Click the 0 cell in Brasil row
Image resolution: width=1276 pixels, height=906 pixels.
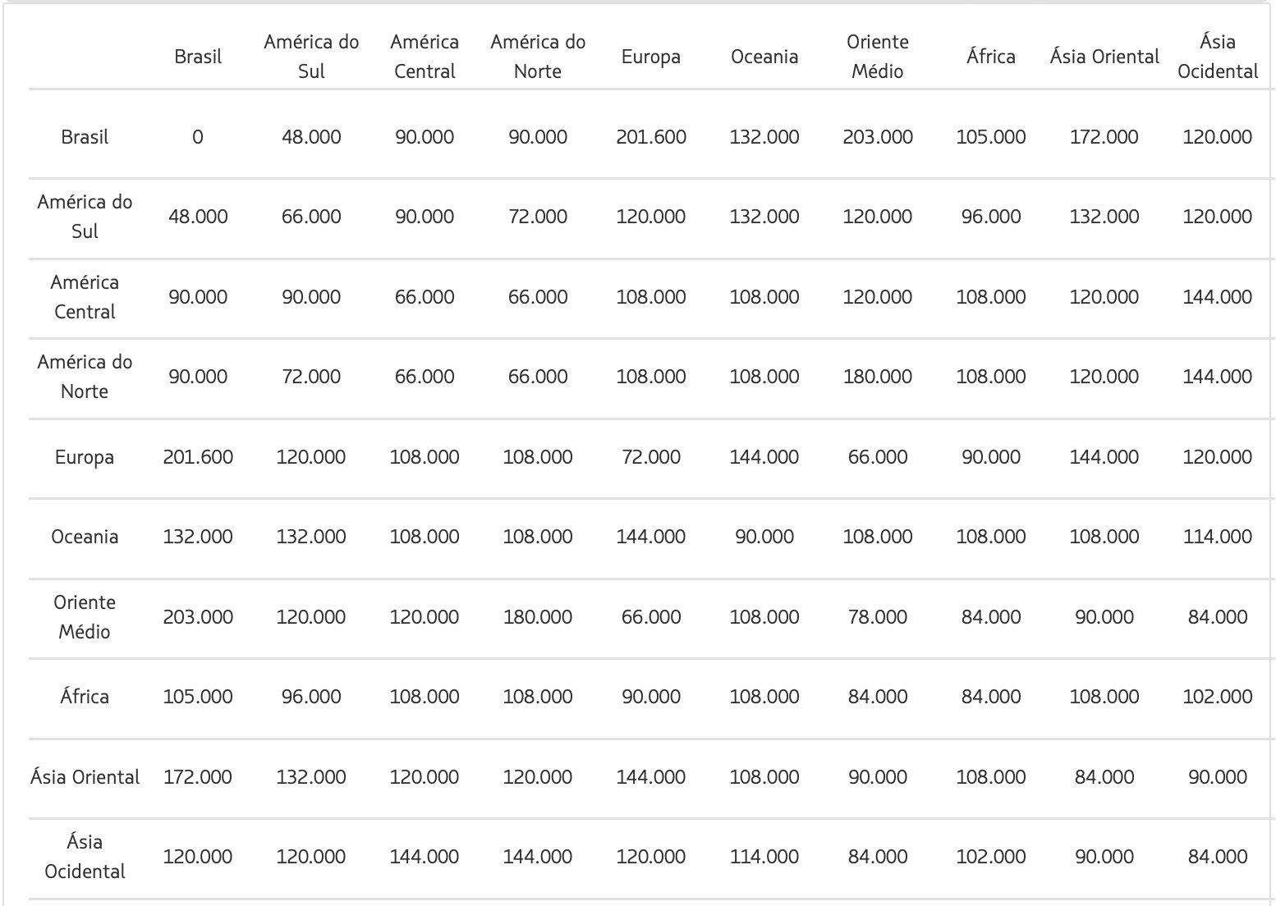(x=198, y=137)
